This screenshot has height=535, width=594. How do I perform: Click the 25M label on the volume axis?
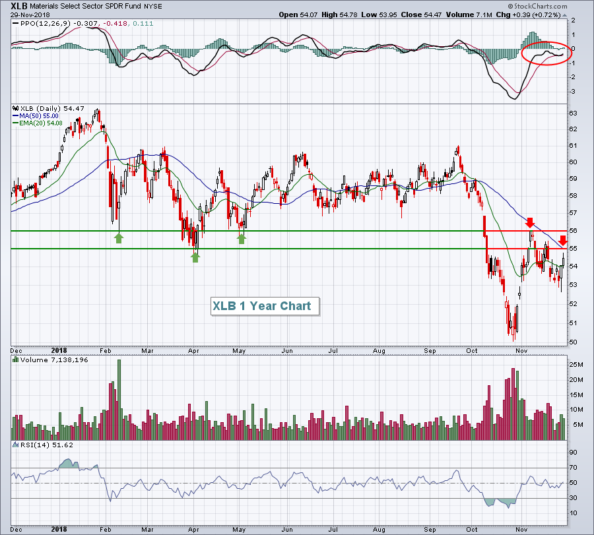576,365
